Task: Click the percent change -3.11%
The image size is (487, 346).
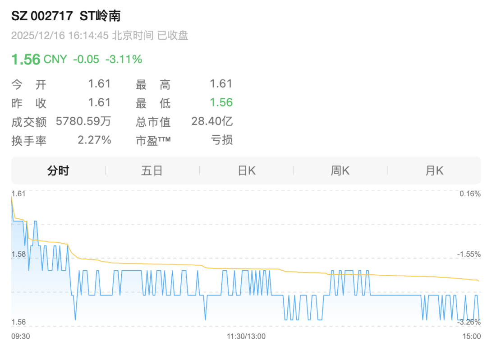Action: [x=124, y=59]
